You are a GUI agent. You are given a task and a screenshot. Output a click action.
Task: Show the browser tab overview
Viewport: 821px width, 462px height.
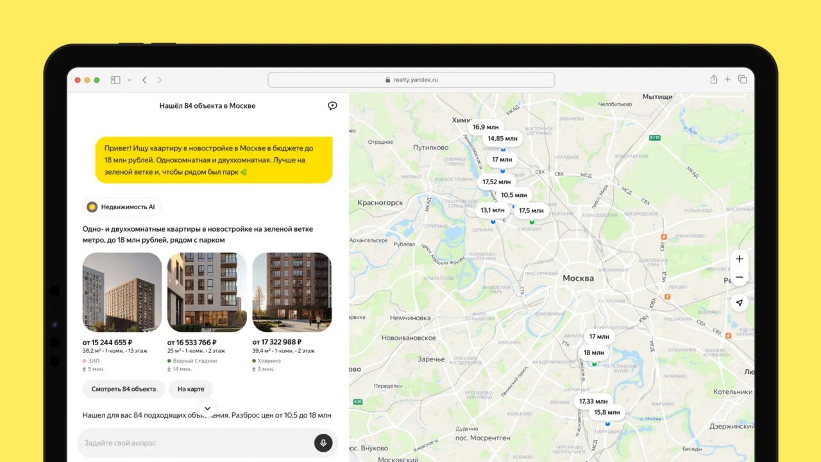(x=742, y=80)
